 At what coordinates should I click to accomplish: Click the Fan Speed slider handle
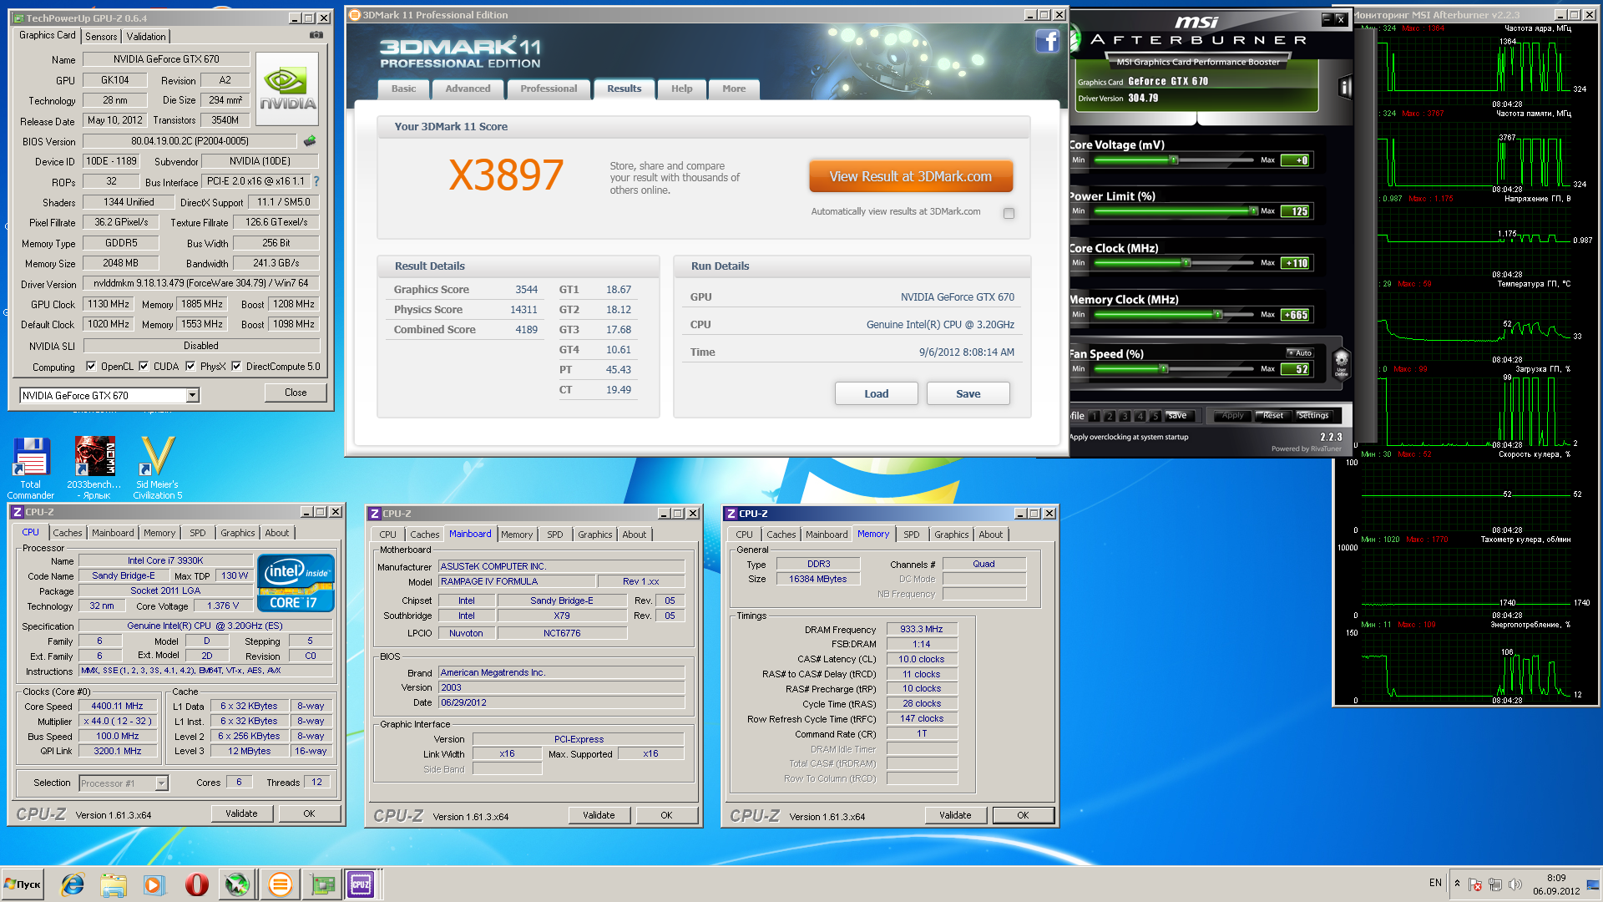point(1163,368)
